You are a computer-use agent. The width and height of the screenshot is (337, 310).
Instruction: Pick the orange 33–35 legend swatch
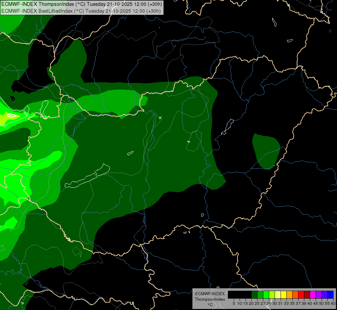point(289,294)
